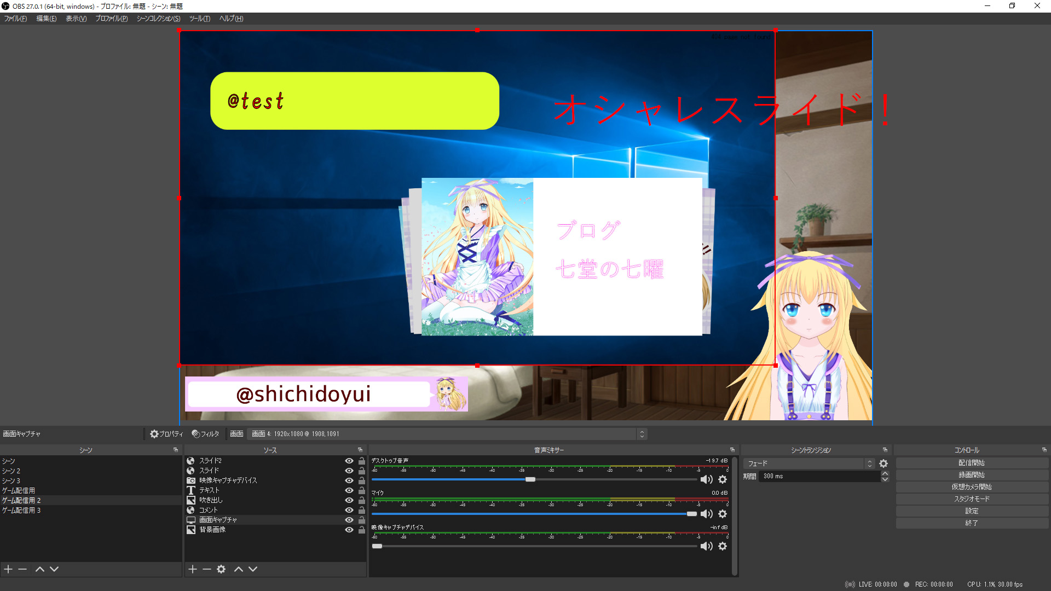The height and width of the screenshot is (591, 1051).
Task: Move source down in Sources panel
Action: coord(253,569)
